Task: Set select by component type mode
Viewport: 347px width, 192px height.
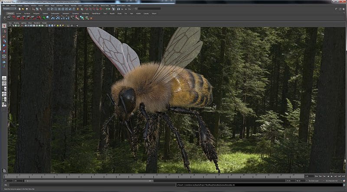Action: click(41, 9)
